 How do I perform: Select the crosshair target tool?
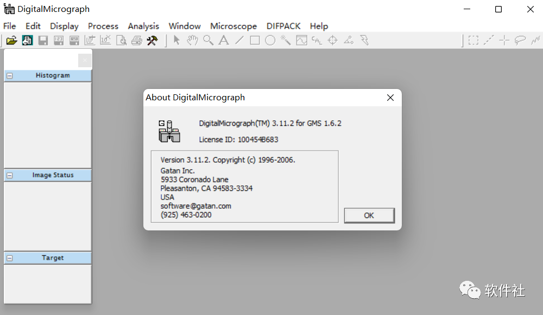coord(333,41)
